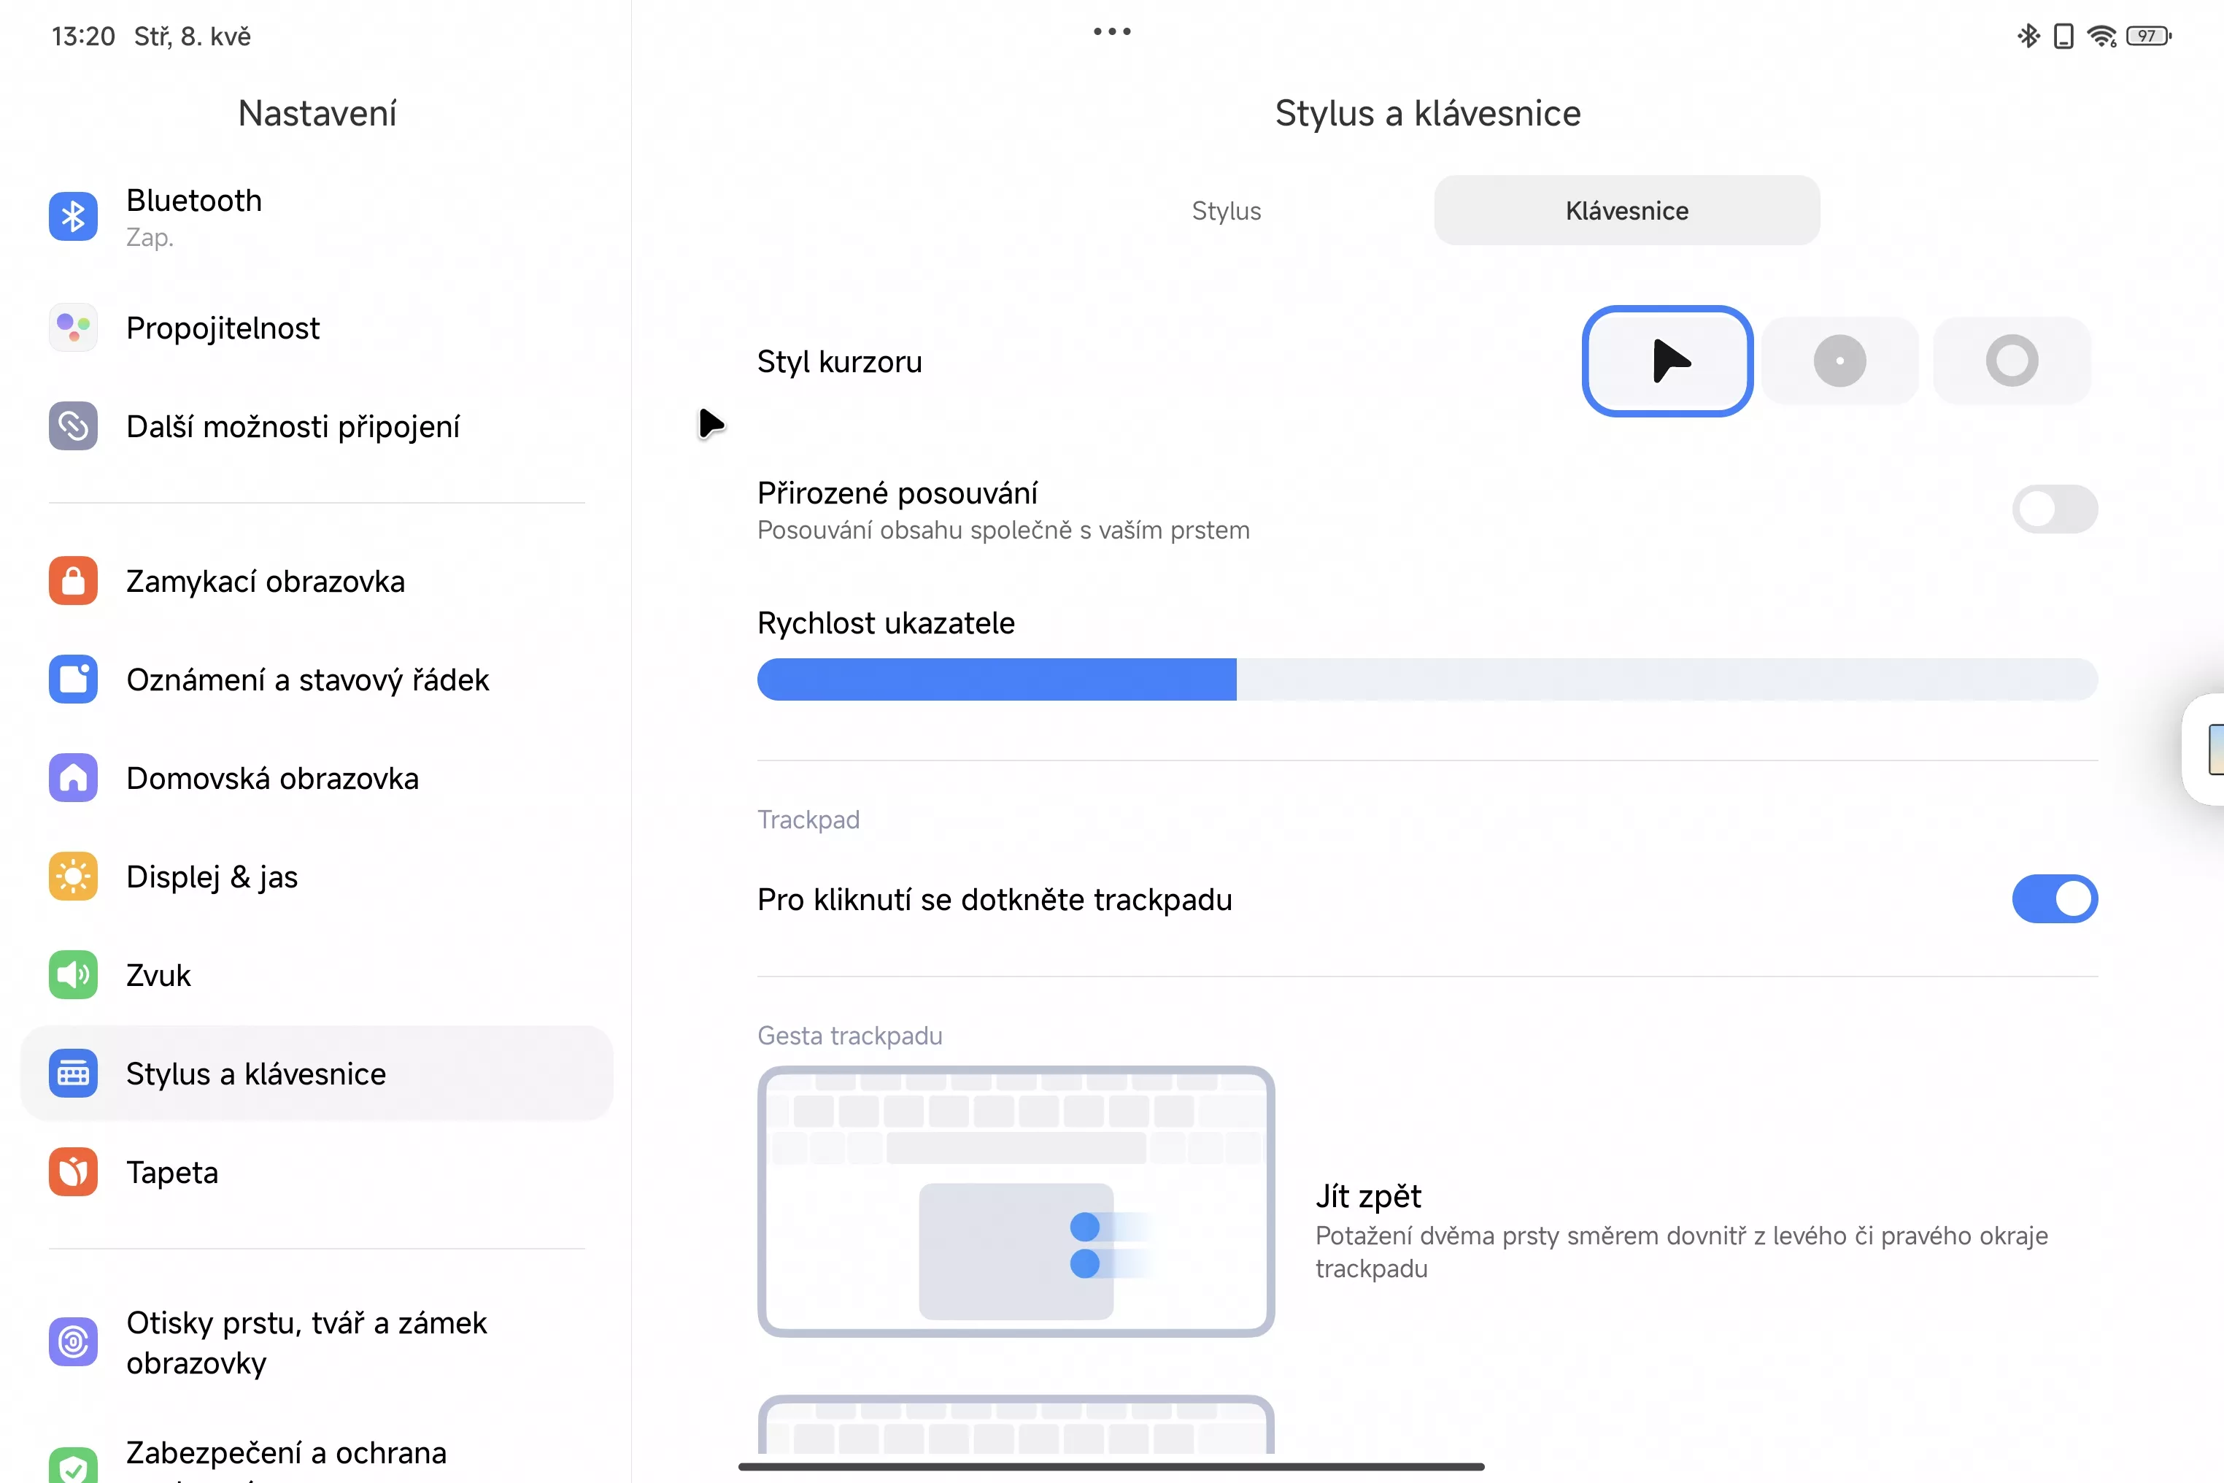Switch to the Stylus tab
Image resolution: width=2224 pixels, height=1483 pixels.
(1226, 211)
